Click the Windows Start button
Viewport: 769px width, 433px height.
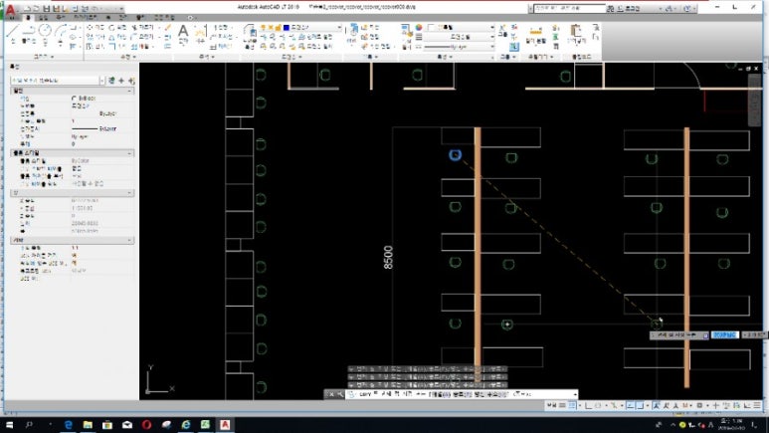9,425
